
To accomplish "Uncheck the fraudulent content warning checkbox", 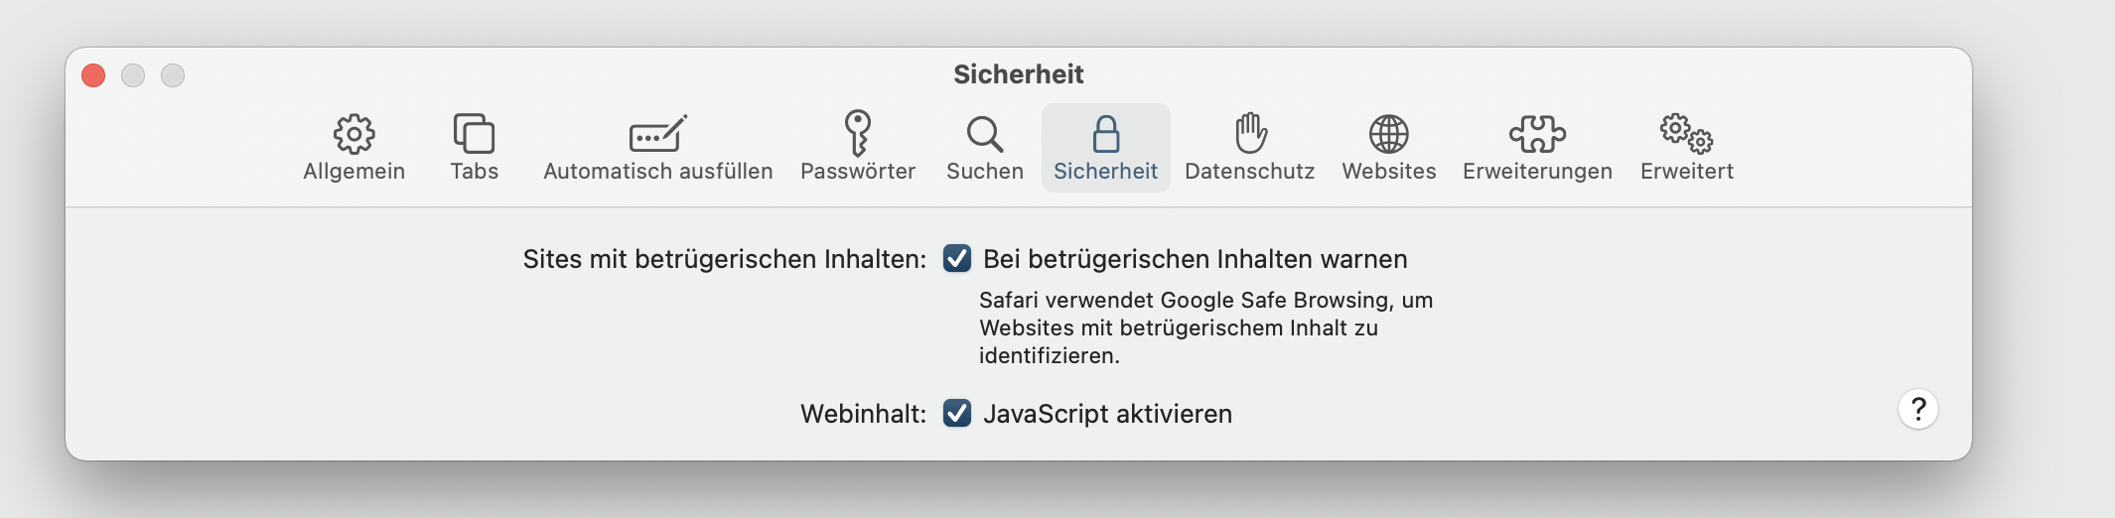I will point(957,259).
